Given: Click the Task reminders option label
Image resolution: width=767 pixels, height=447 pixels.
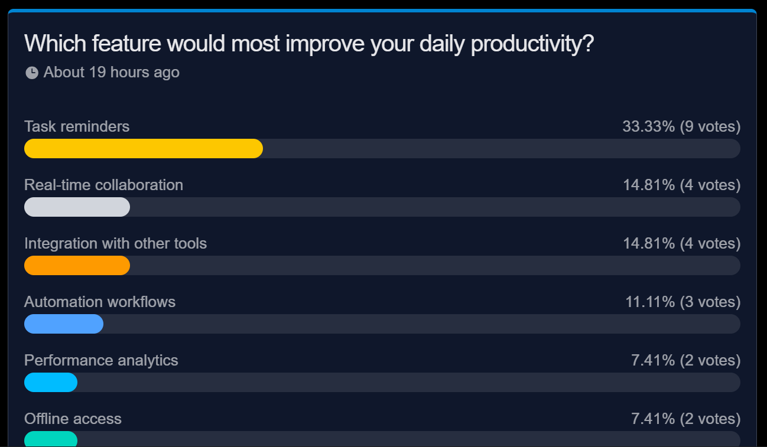Looking at the screenshot, I should pyautogui.click(x=76, y=126).
